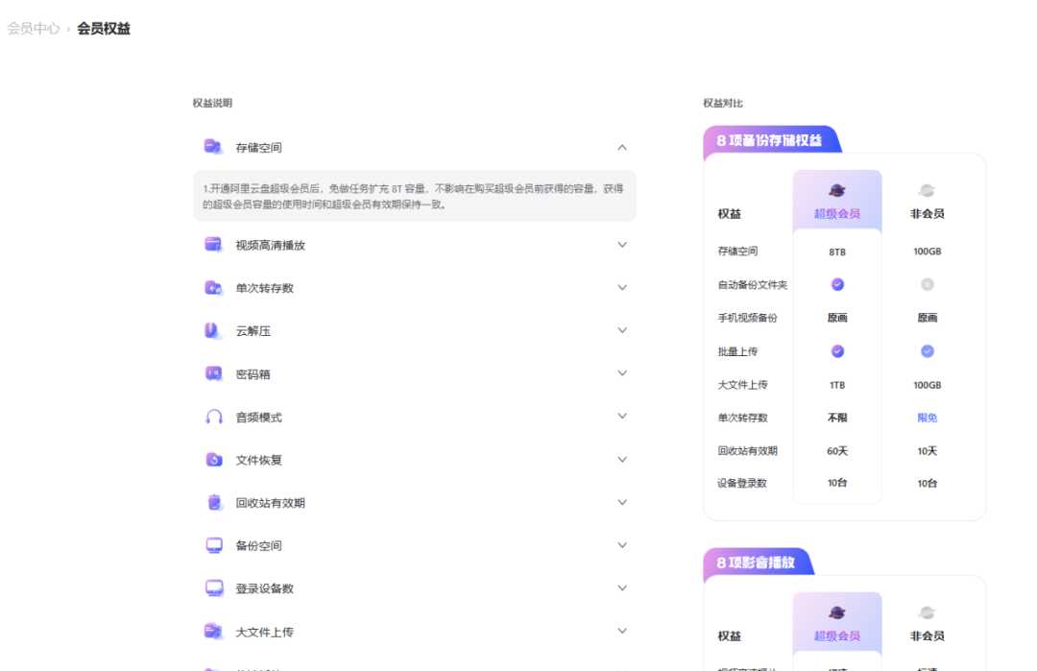Click 非会员 planet icon in storage table
The height and width of the screenshot is (671, 1037).
pos(927,190)
